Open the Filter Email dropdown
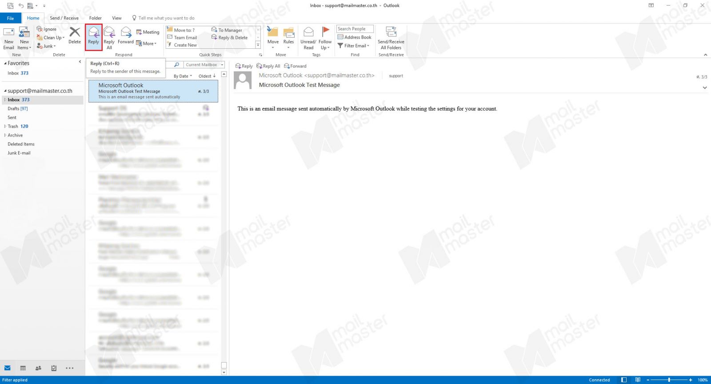This screenshot has width=711, height=384. 354,46
